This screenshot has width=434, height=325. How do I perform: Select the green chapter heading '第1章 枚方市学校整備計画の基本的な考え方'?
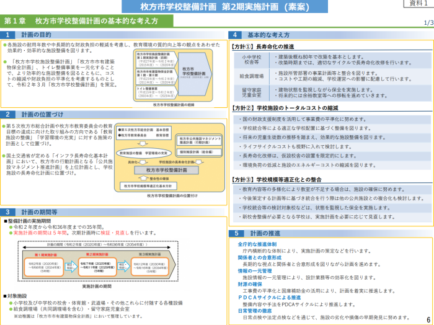click(x=87, y=21)
